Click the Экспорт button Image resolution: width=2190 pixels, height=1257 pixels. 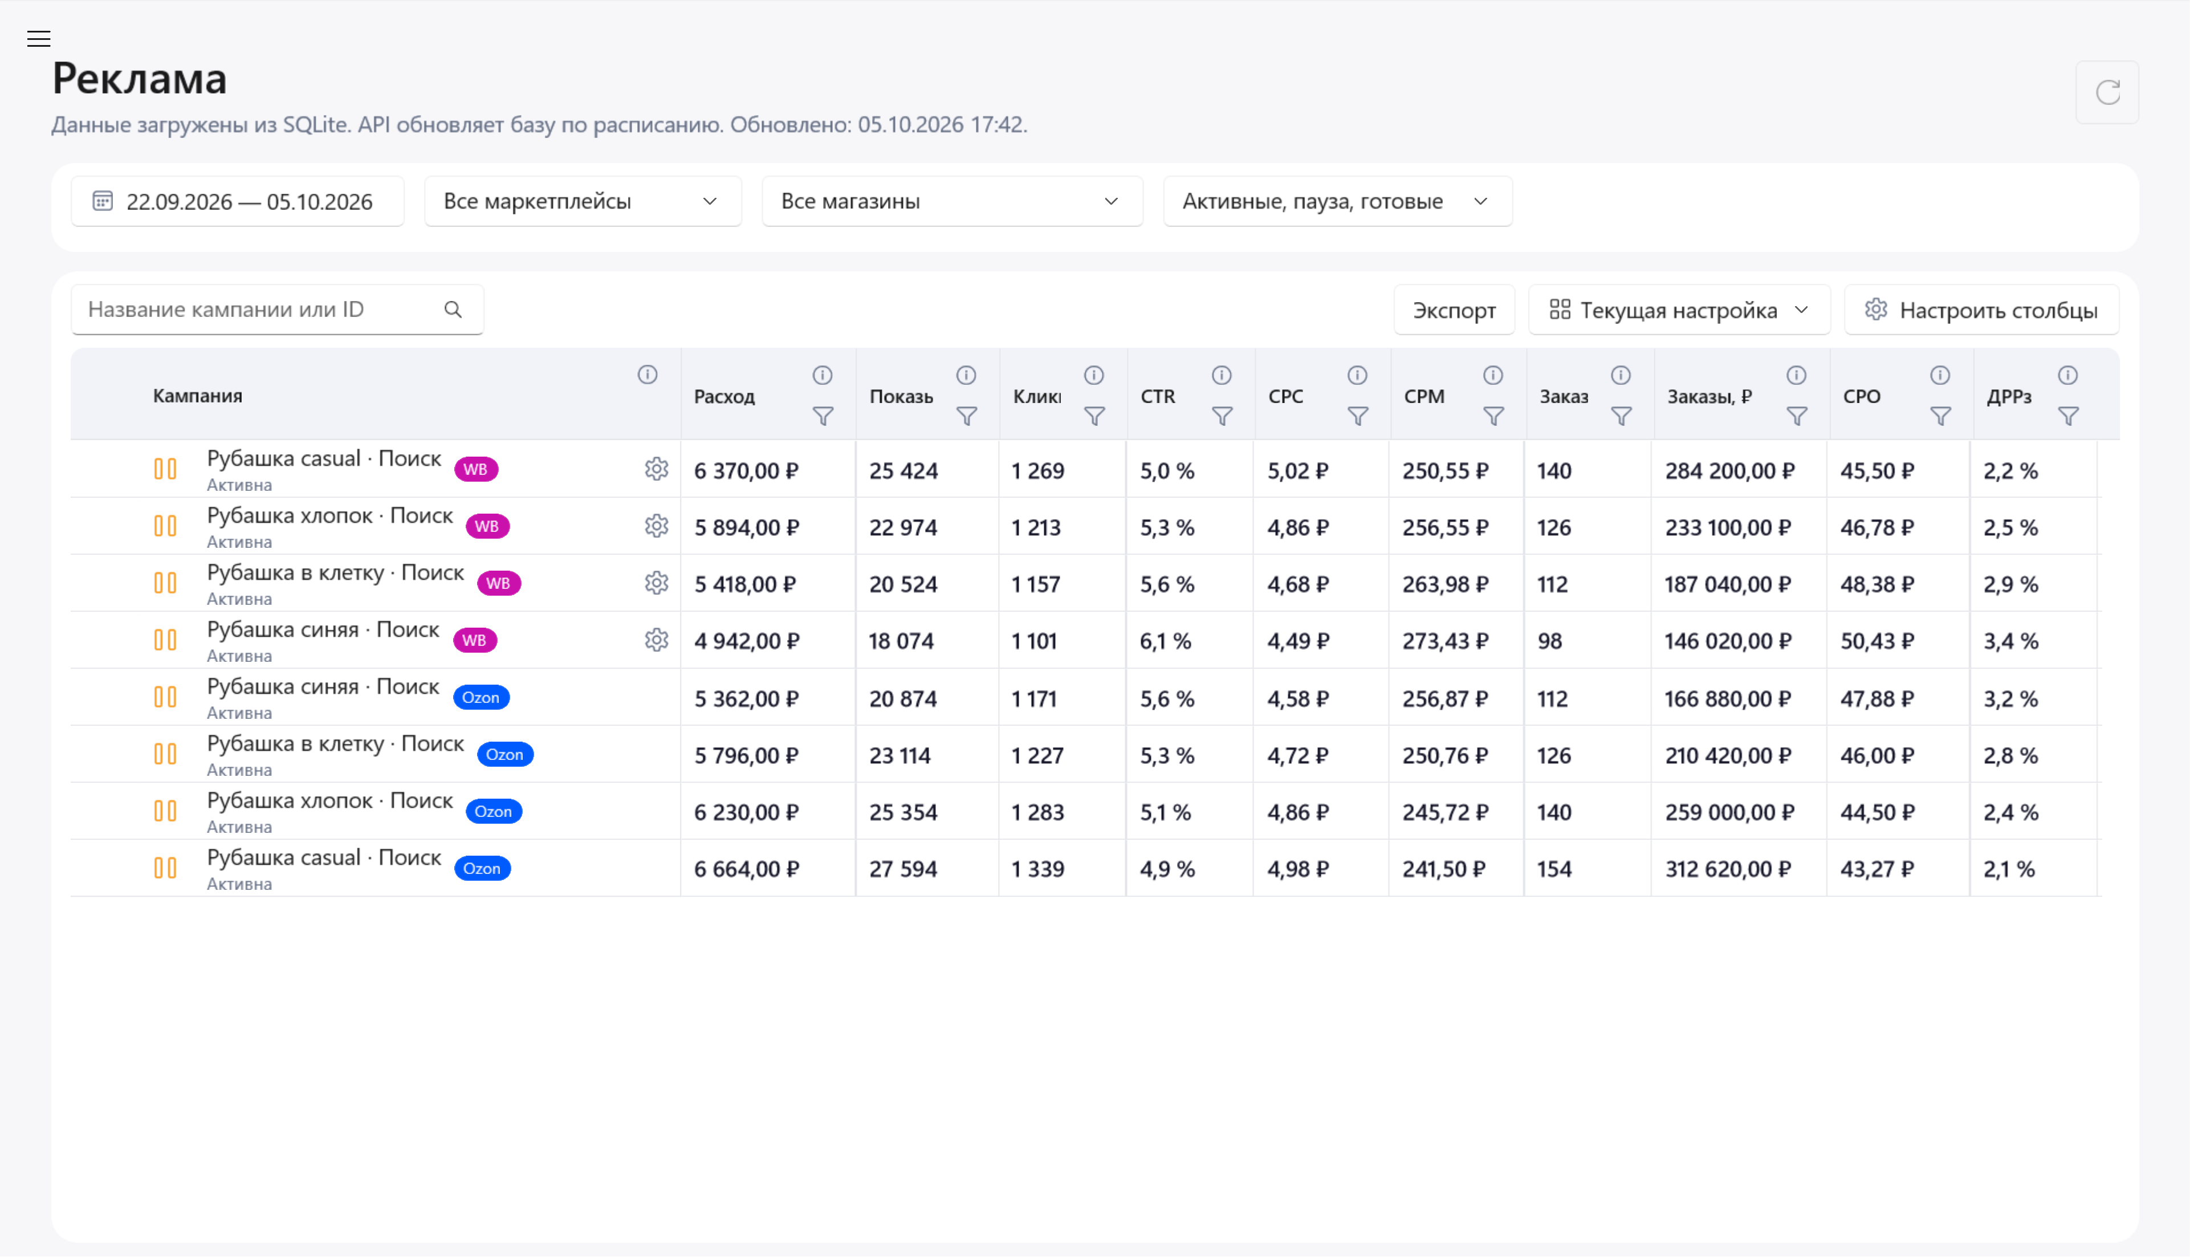[1454, 310]
